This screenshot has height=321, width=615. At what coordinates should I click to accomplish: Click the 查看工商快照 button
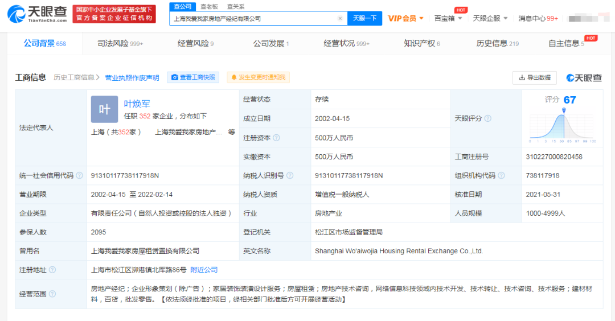coord(193,77)
